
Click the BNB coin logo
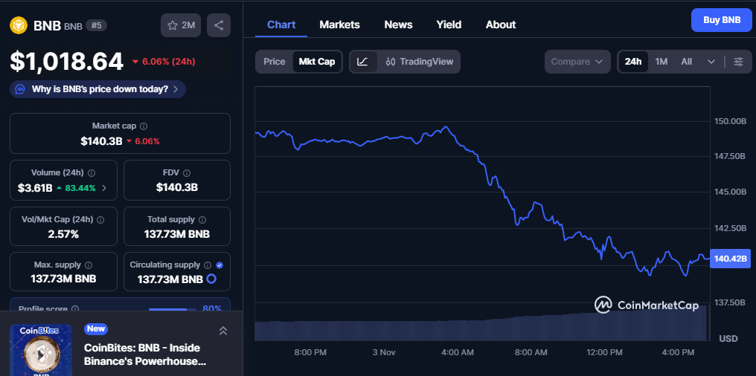18,25
